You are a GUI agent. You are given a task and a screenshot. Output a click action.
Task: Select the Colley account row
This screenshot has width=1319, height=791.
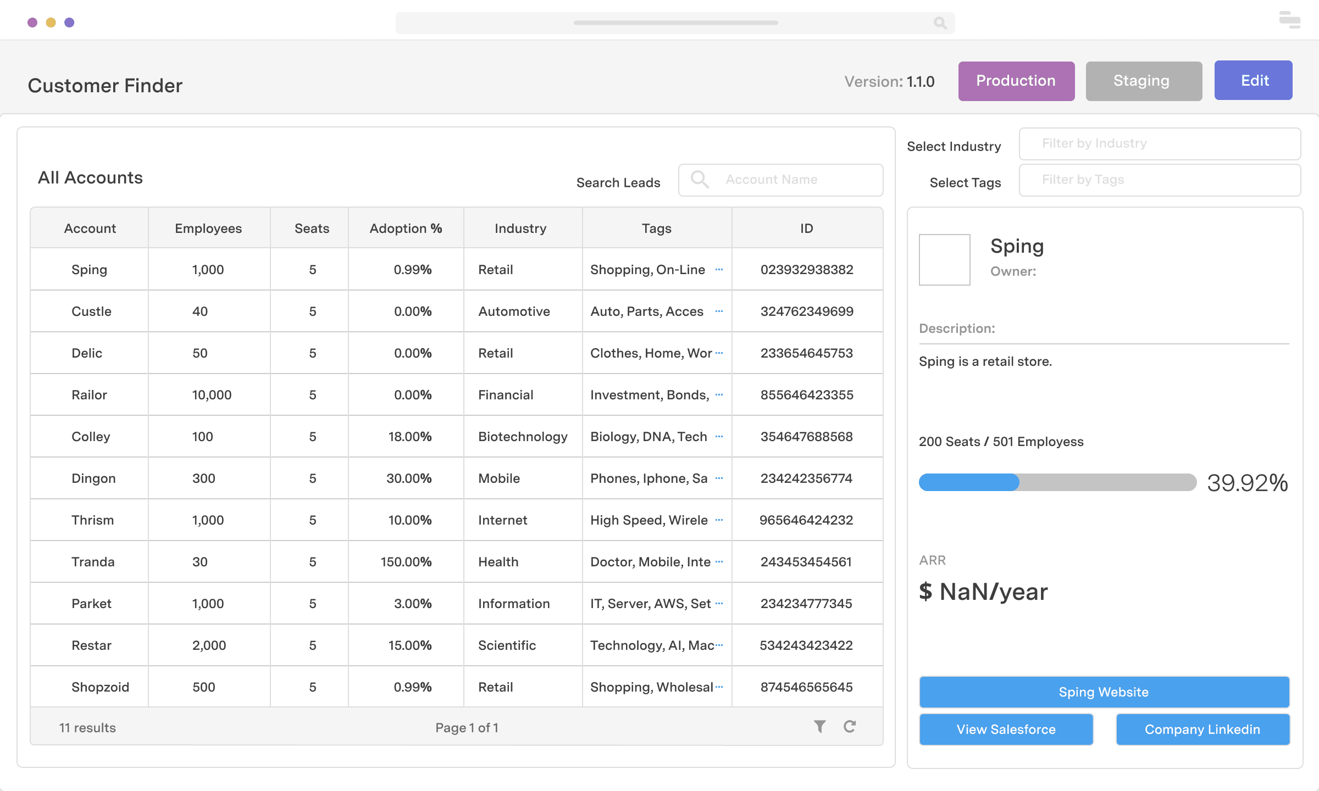(91, 436)
